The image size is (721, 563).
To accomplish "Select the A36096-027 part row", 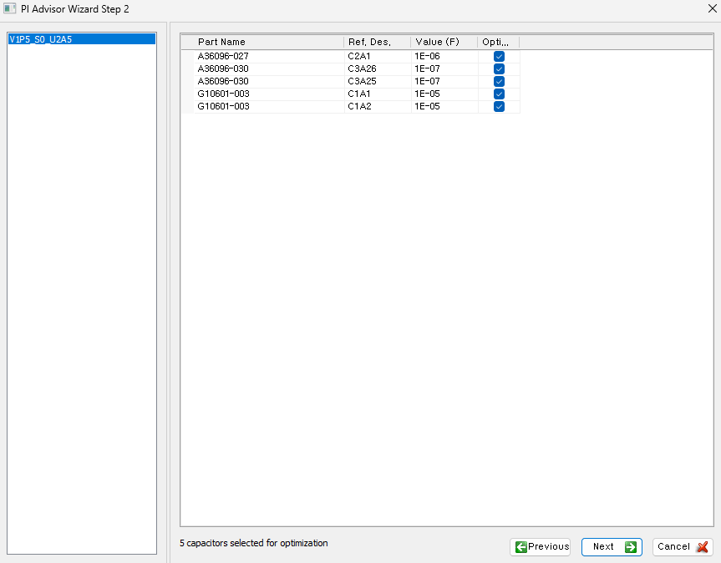I will coord(223,56).
